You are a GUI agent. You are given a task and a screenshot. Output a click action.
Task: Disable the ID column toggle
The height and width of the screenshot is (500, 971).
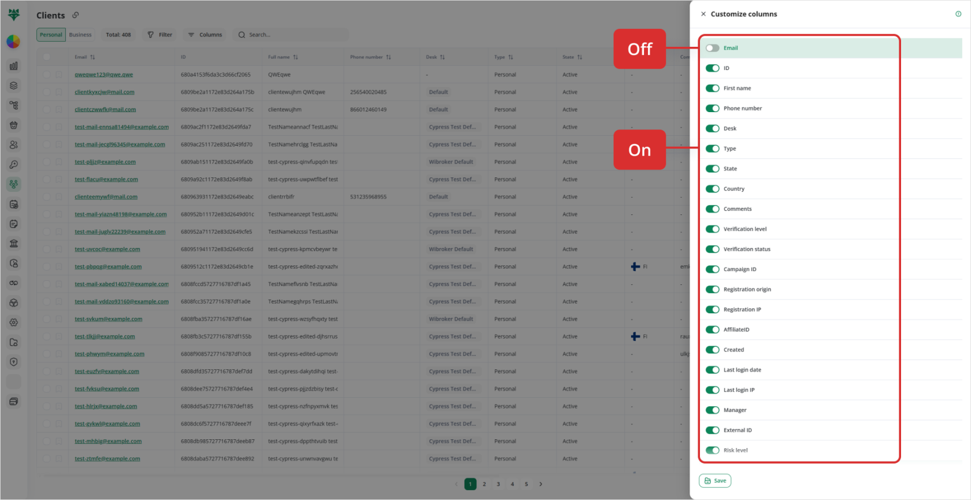click(713, 68)
